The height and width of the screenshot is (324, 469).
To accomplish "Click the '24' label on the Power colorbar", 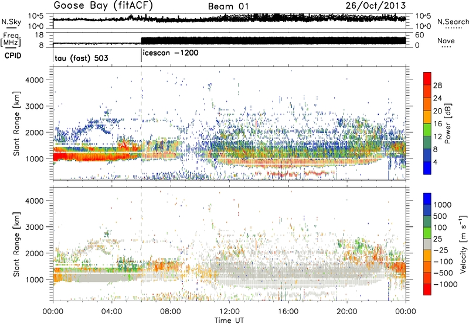I will click(x=437, y=98).
